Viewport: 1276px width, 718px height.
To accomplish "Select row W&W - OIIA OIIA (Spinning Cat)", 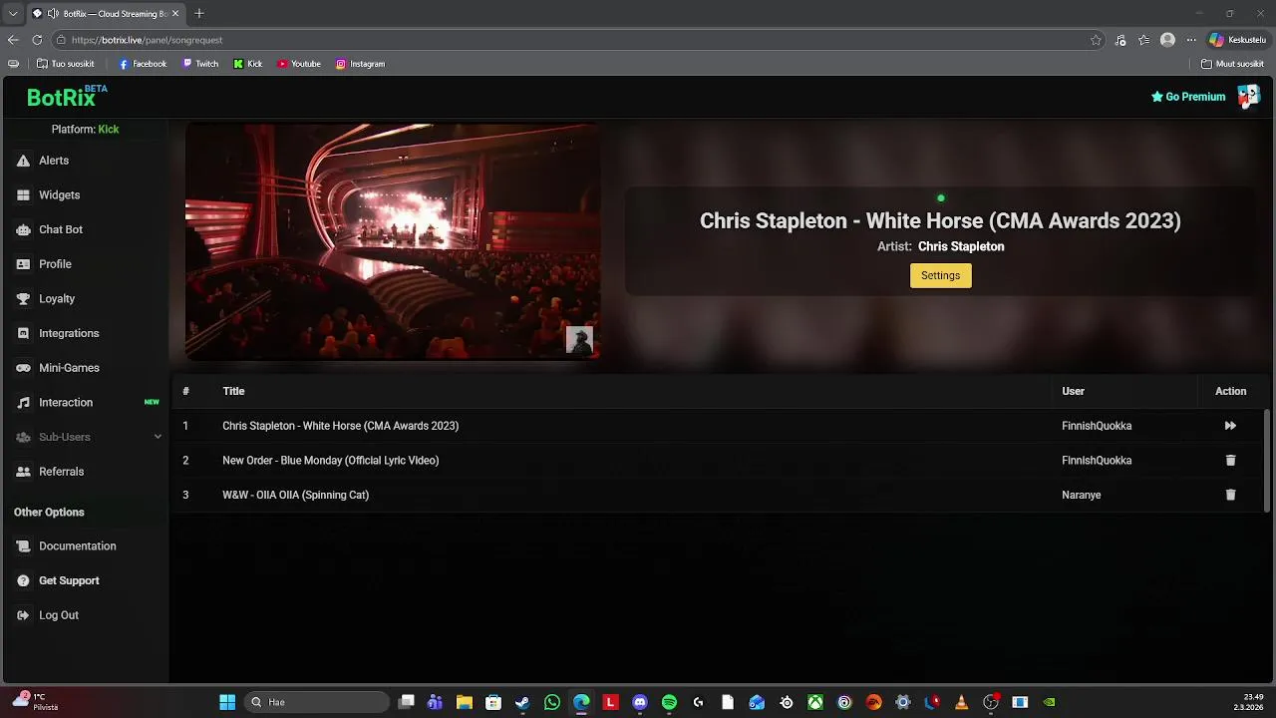I will 720,495.
